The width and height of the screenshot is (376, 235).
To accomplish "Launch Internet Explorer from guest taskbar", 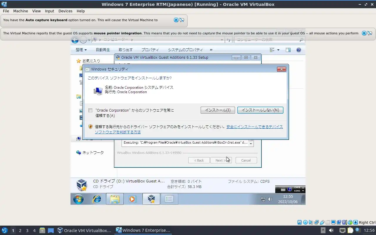I will point(97,199).
